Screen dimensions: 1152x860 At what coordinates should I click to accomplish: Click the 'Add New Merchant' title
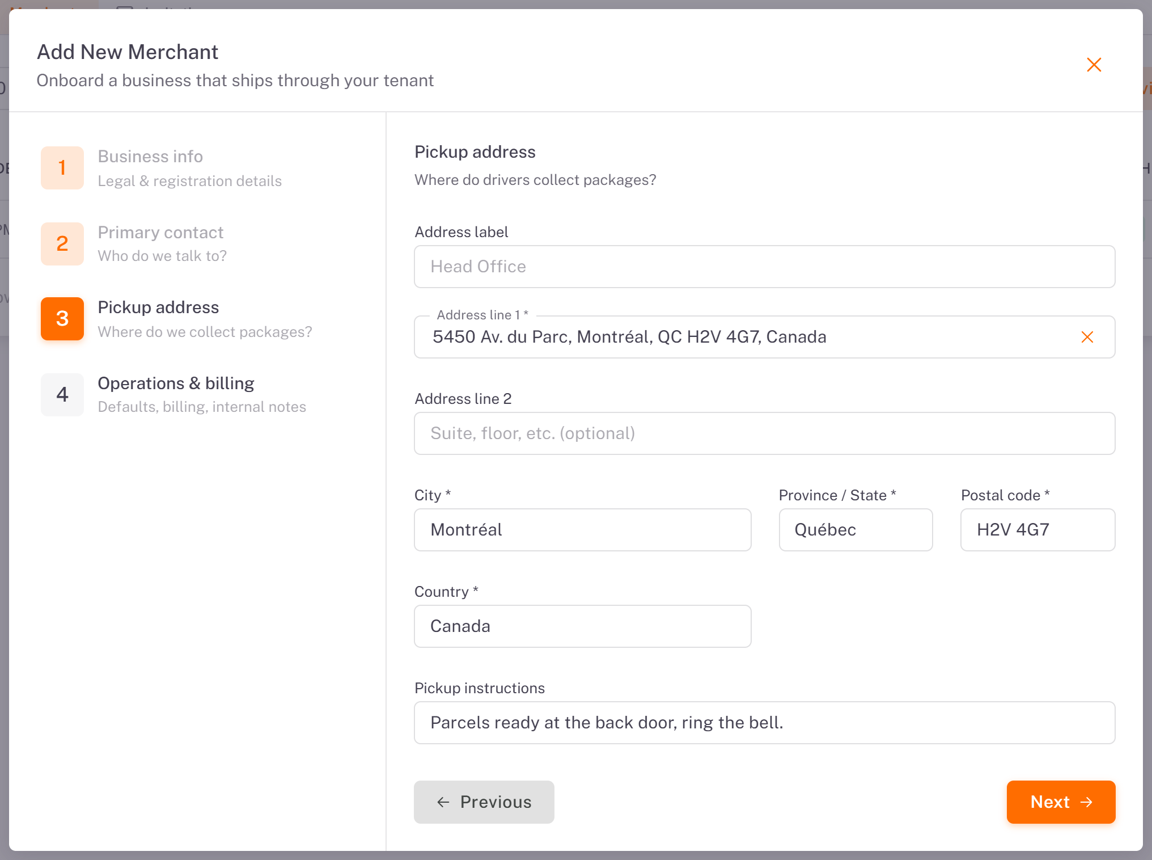[x=128, y=52]
